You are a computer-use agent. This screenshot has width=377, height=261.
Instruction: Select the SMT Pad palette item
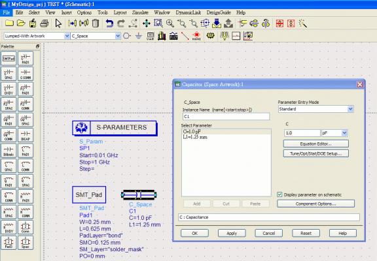click(x=9, y=58)
